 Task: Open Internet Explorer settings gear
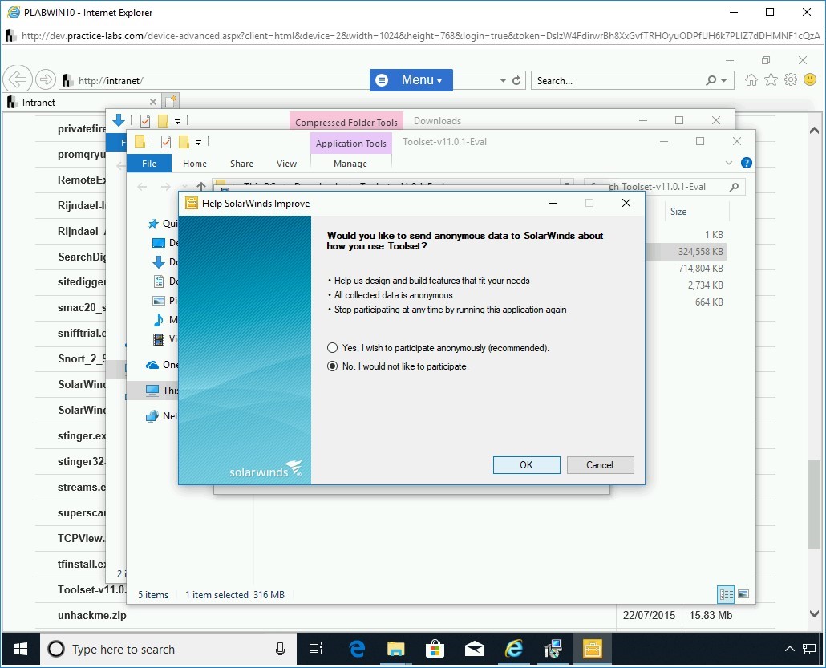791,80
